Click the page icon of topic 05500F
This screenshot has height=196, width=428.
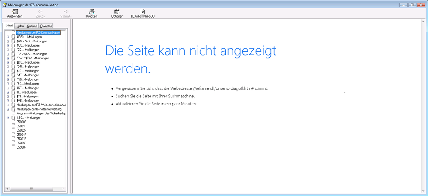(13, 147)
